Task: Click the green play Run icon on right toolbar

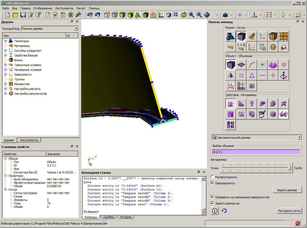Action: pos(283,15)
